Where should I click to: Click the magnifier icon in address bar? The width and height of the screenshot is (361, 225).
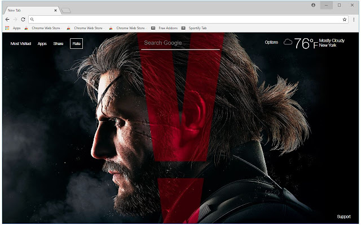point(32,20)
